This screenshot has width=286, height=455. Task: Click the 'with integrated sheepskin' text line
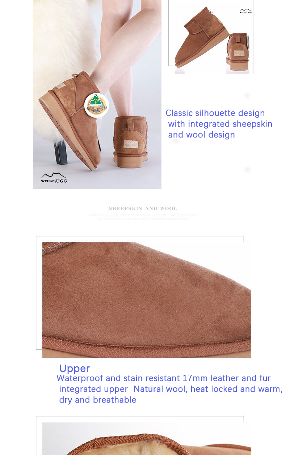click(220, 124)
